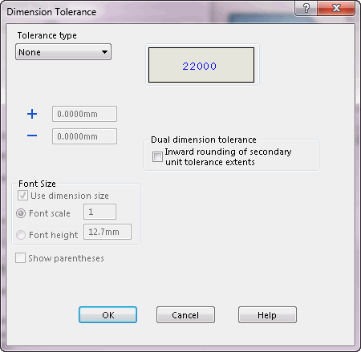Check the Show parentheses checkbox
The height and width of the screenshot is (352, 361).
tap(20, 258)
